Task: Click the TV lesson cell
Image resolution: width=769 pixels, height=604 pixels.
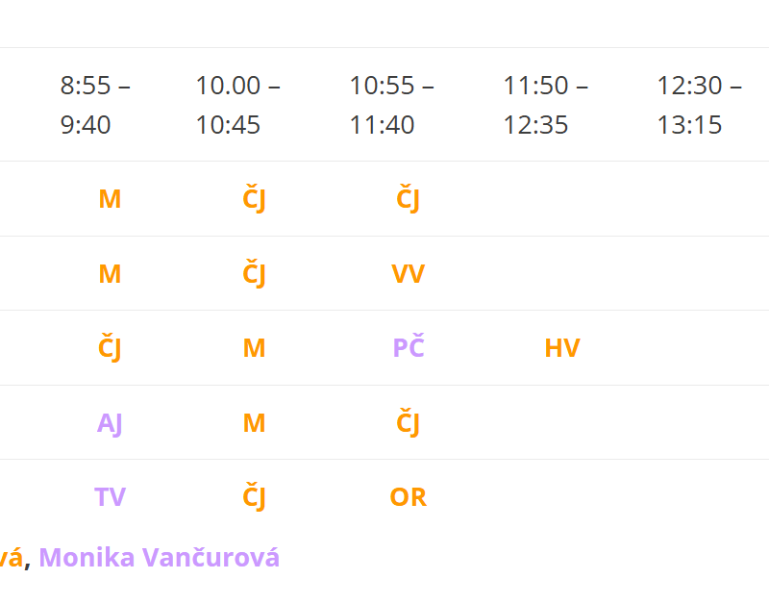Action: [110, 497]
